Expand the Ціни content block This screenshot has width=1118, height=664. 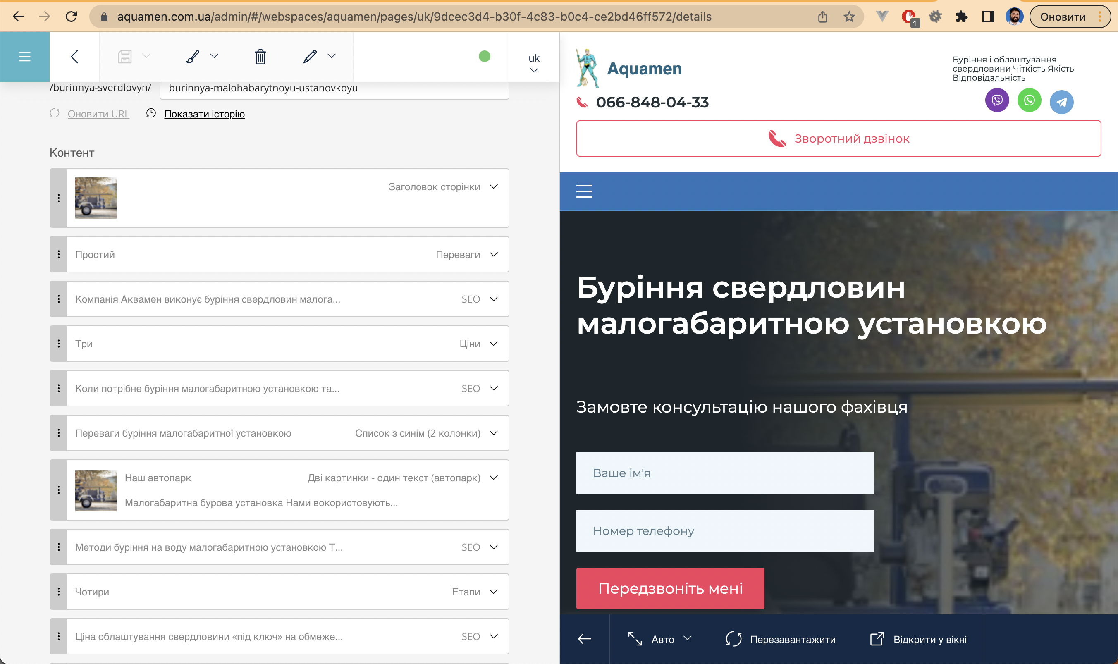493,344
